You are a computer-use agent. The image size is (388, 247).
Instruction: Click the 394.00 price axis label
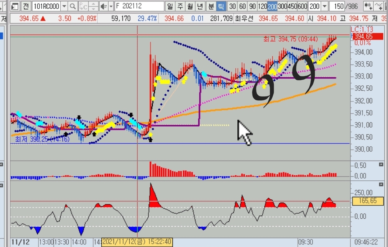[364, 52]
